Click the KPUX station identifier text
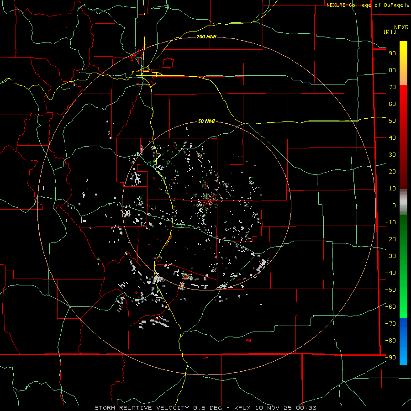411x411 pixels. (242, 408)
